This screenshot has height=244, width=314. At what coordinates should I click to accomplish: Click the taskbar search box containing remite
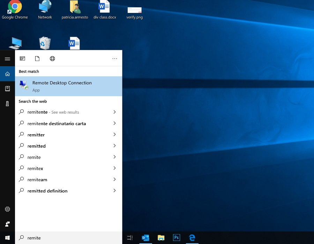(68, 238)
